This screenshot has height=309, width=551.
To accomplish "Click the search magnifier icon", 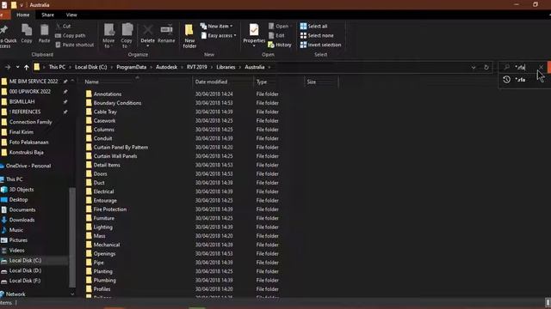I will [507, 67].
